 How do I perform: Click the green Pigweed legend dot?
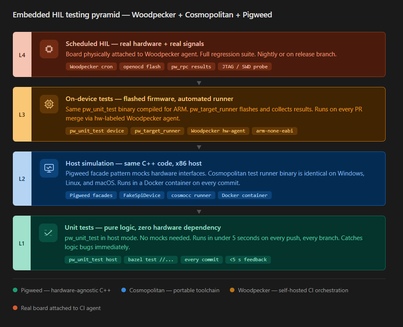click(15, 290)
